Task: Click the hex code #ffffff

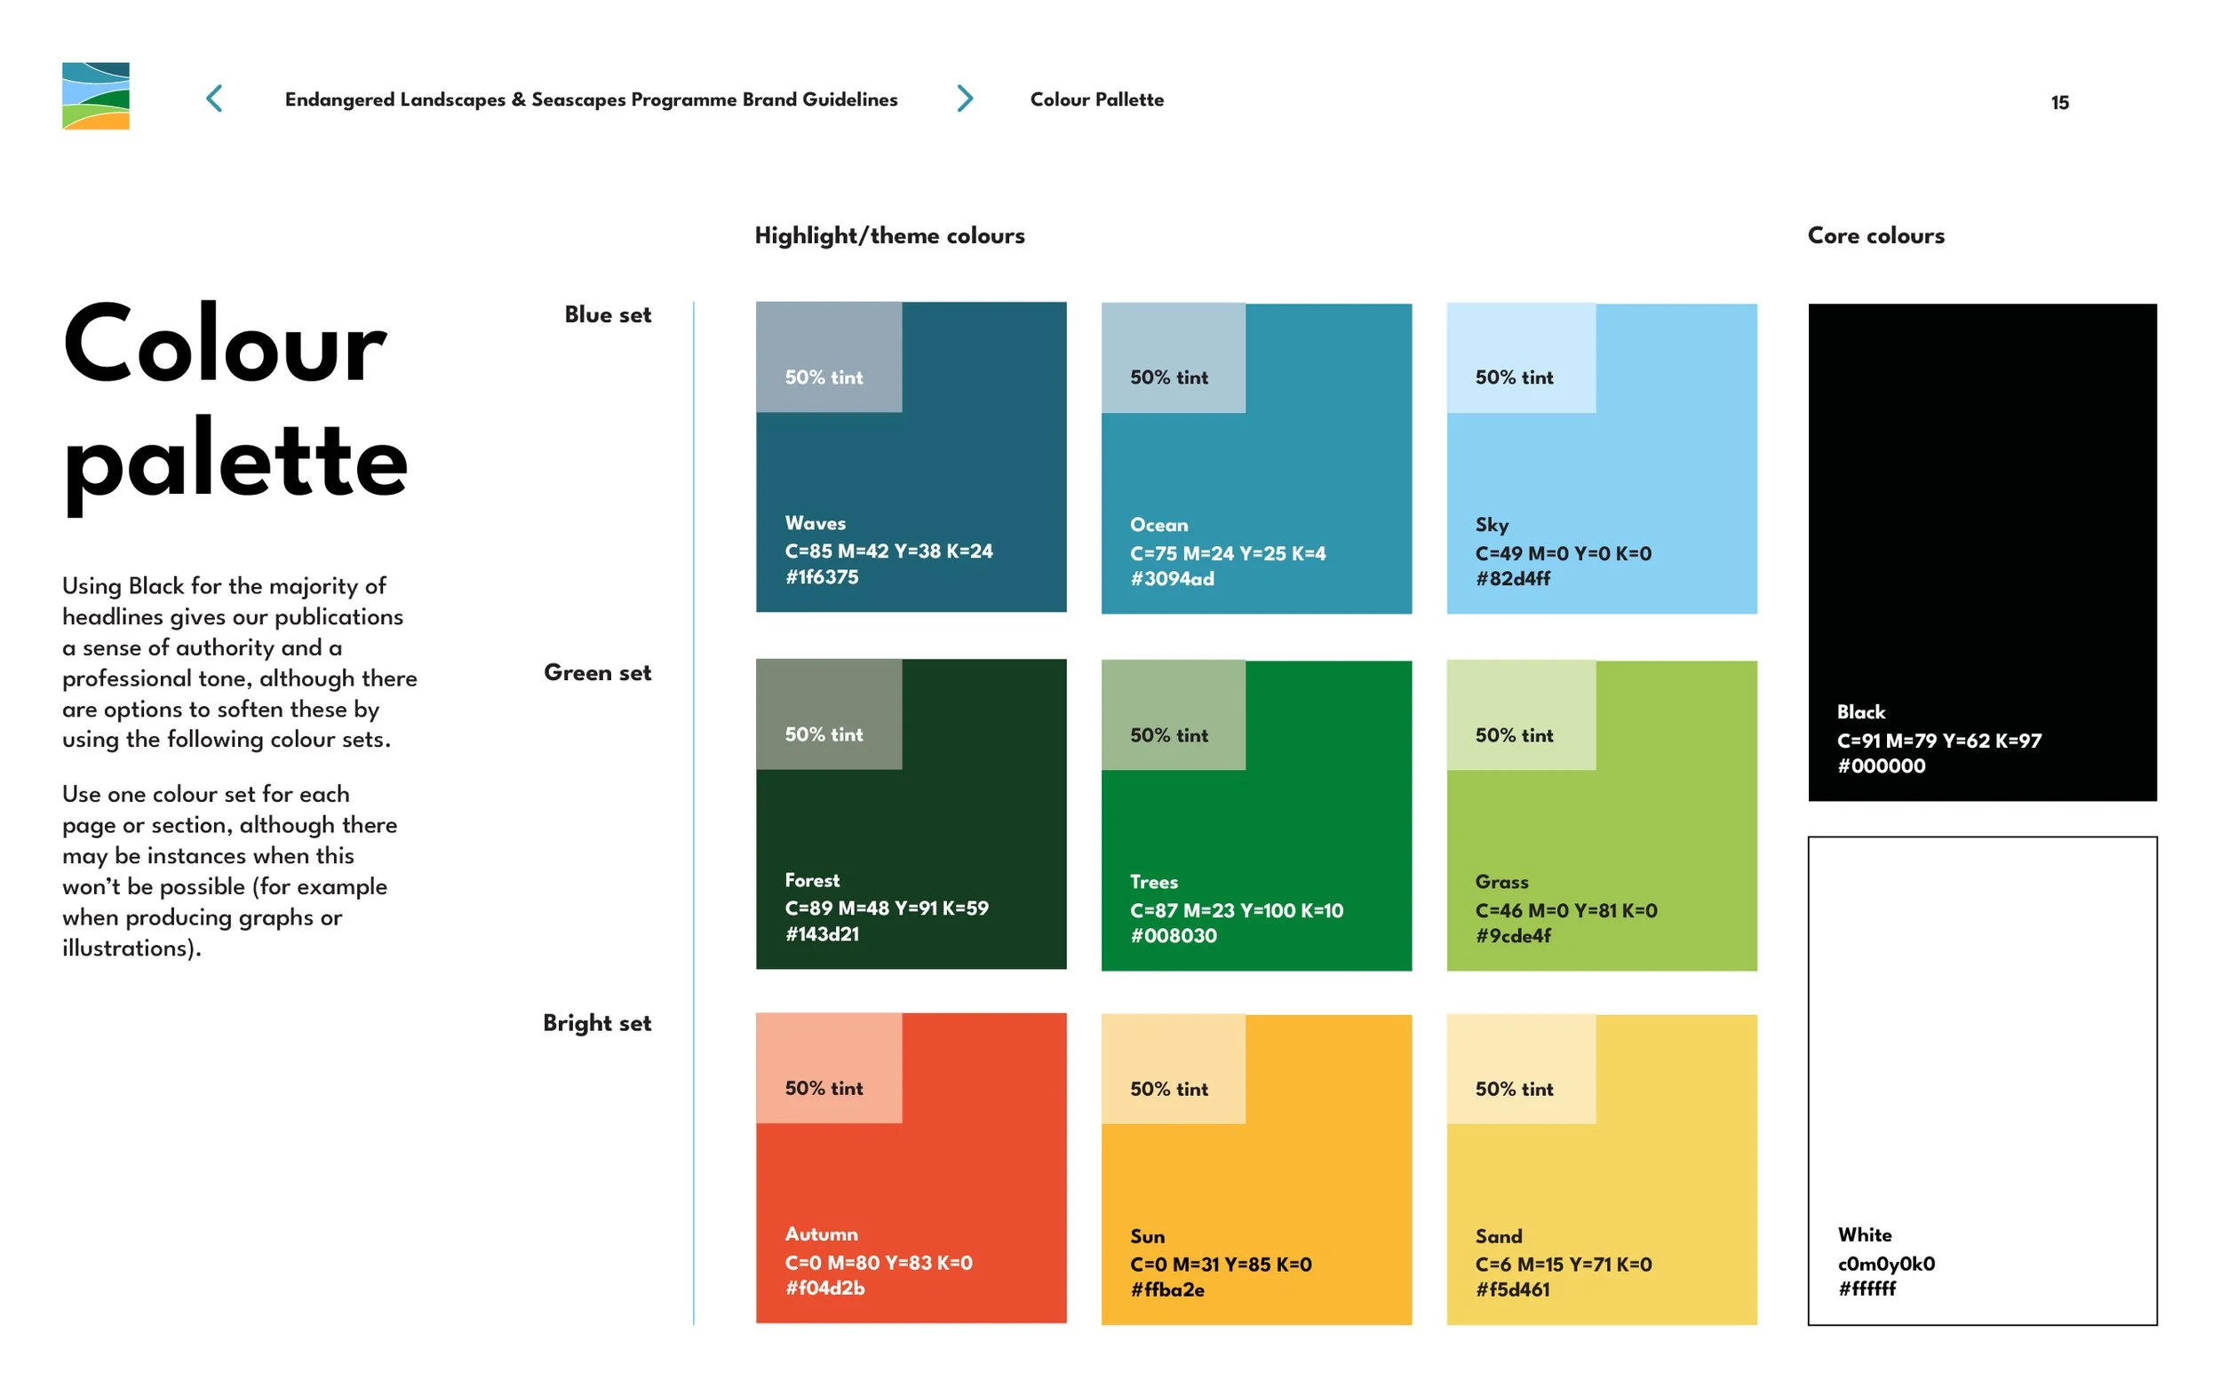Action: 1867,1289
